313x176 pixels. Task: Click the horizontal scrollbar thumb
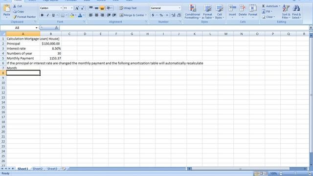point(240,169)
